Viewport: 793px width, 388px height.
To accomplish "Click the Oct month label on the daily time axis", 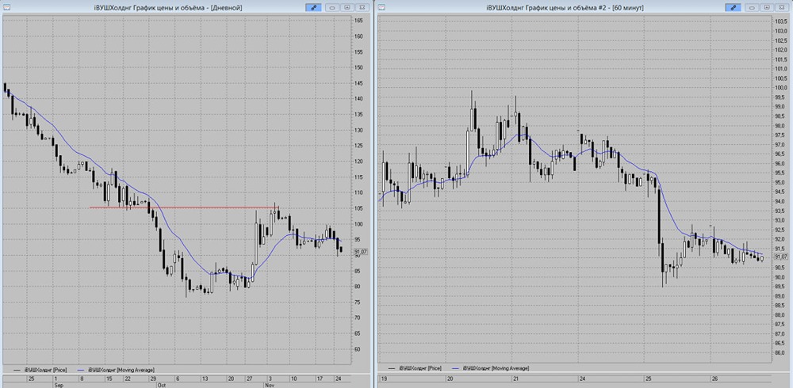I will coord(161,385).
